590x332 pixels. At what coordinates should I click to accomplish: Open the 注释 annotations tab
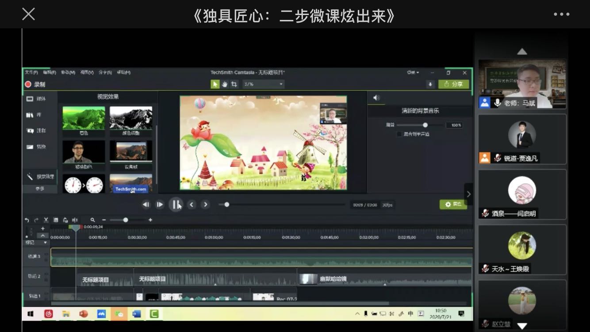point(36,131)
